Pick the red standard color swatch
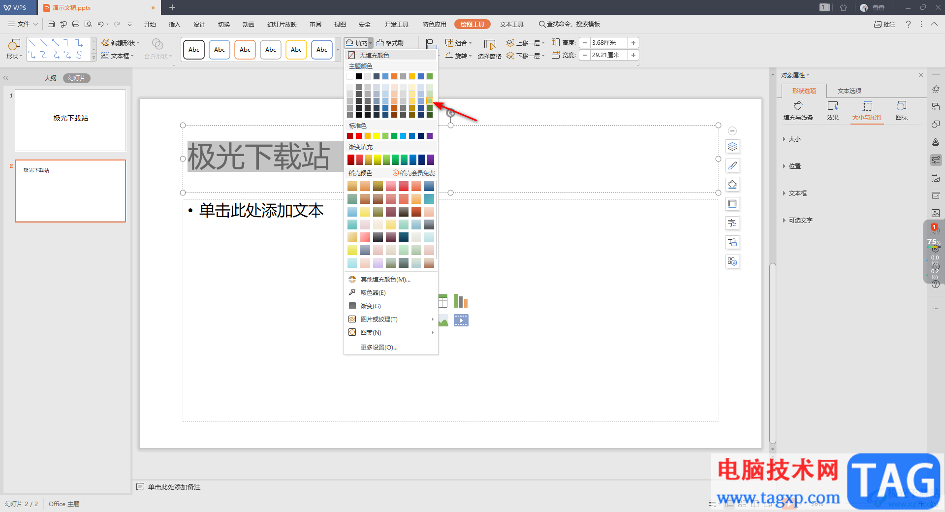945x512 pixels. (x=359, y=136)
